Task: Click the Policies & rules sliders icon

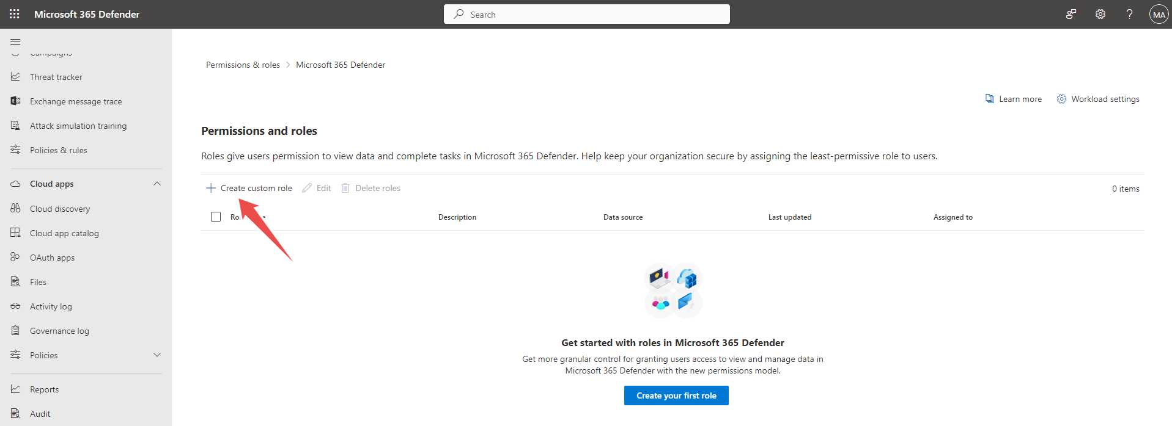Action: 15,150
